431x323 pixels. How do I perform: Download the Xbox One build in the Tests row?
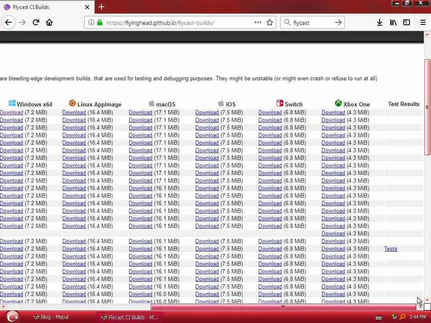pyautogui.click(x=333, y=249)
